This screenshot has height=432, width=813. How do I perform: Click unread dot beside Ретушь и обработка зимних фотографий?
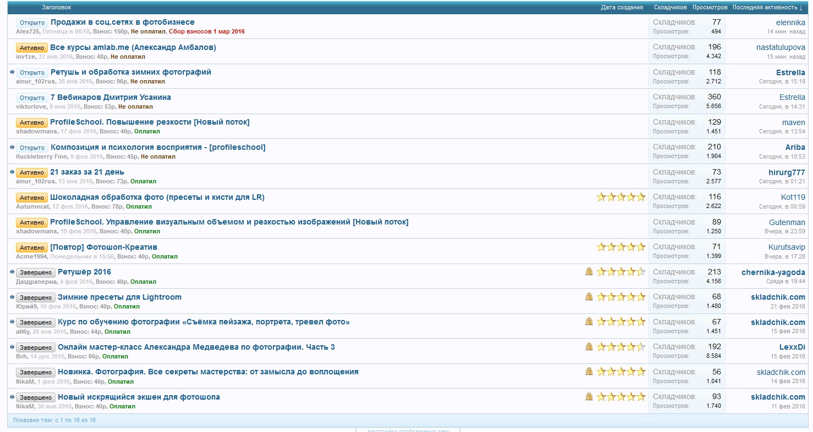[12, 72]
